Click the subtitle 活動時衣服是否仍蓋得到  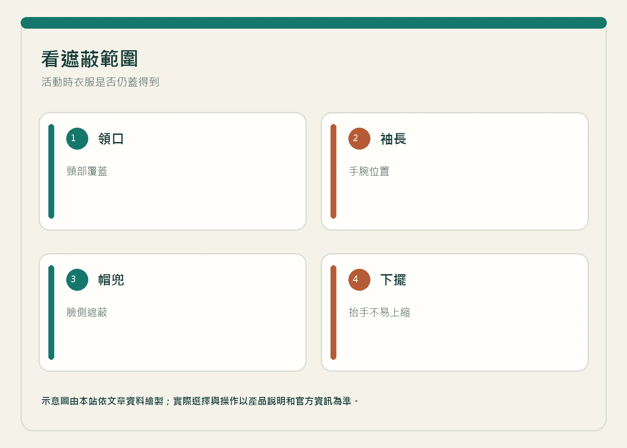(x=100, y=82)
